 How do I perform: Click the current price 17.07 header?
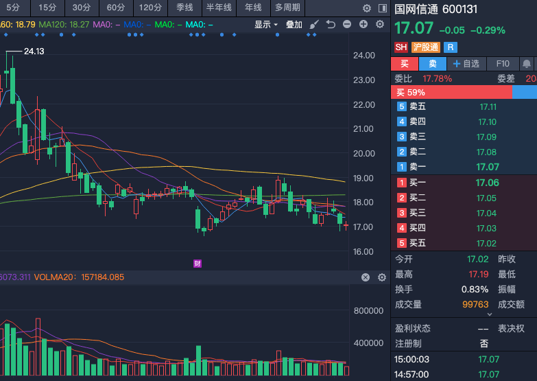coord(414,28)
